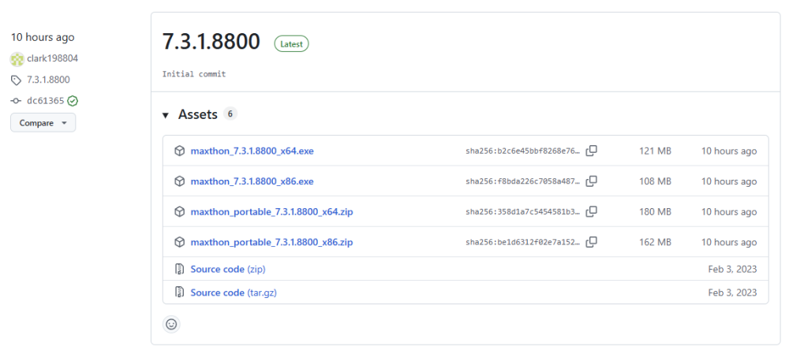The width and height of the screenshot is (789, 354).
Task: Click the tag icon beside 7.3.1.8800
Action: (17, 80)
